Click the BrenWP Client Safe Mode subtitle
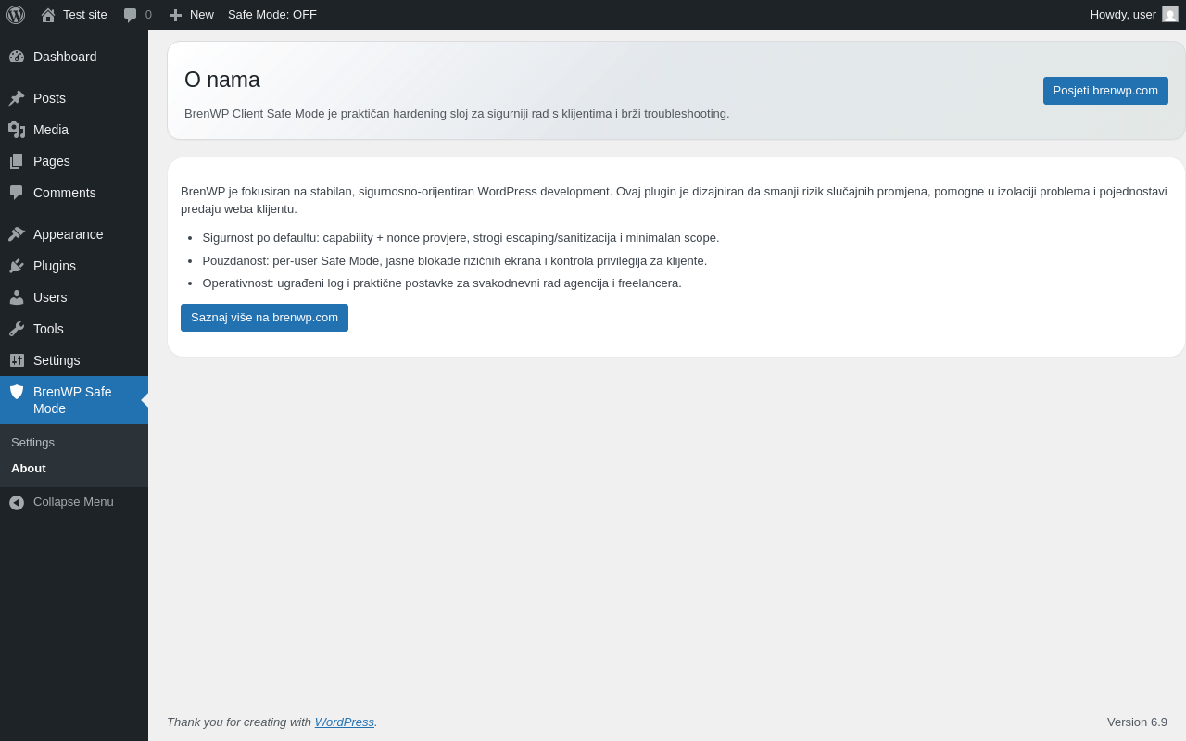 point(457,114)
